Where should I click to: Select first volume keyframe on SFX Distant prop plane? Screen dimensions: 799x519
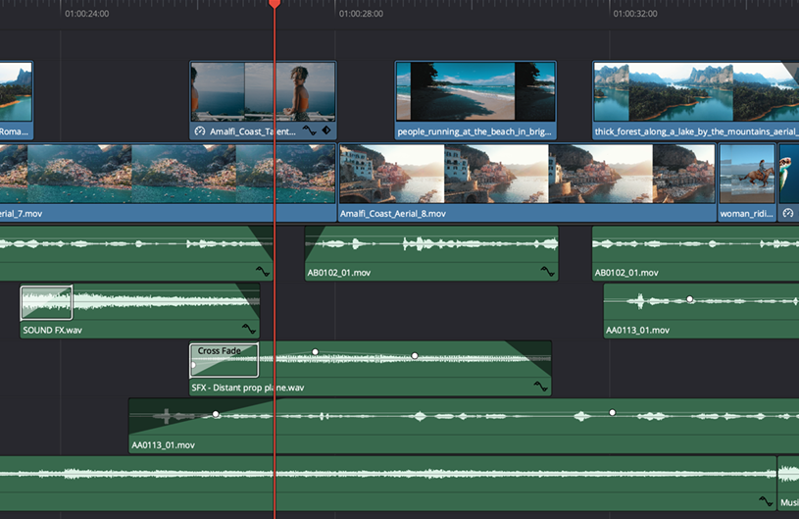pos(315,352)
